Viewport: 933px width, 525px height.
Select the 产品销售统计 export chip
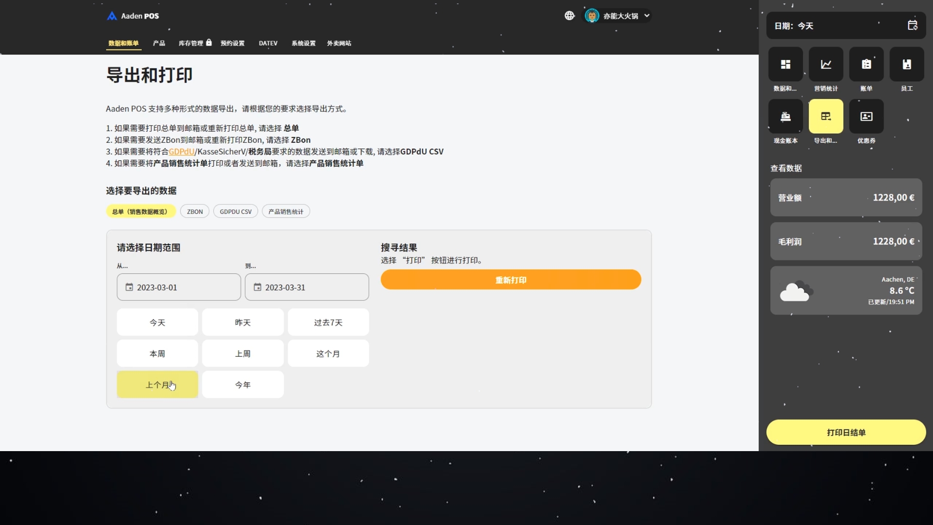[x=286, y=211]
